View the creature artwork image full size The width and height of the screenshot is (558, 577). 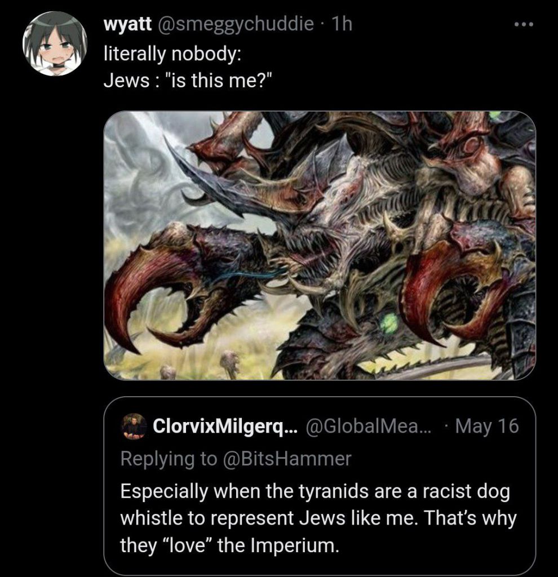[x=320, y=245]
